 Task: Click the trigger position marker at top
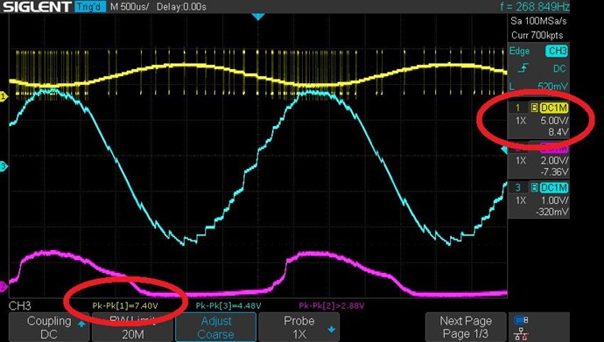click(258, 17)
